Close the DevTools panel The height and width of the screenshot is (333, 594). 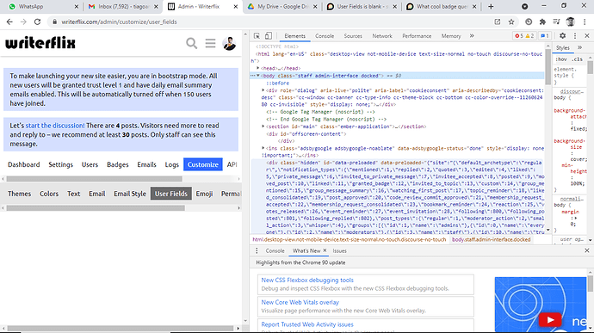(587, 35)
